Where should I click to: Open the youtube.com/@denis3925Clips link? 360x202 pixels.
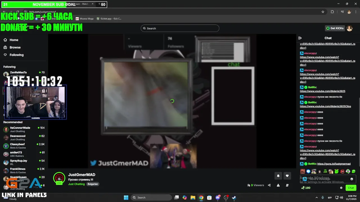pyautogui.click(x=325, y=106)
